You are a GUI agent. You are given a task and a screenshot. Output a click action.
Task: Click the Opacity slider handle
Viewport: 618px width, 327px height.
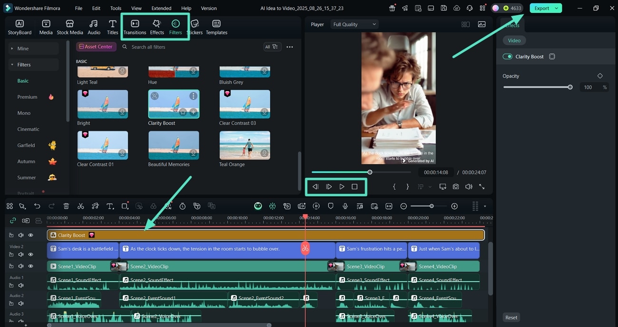570,87
